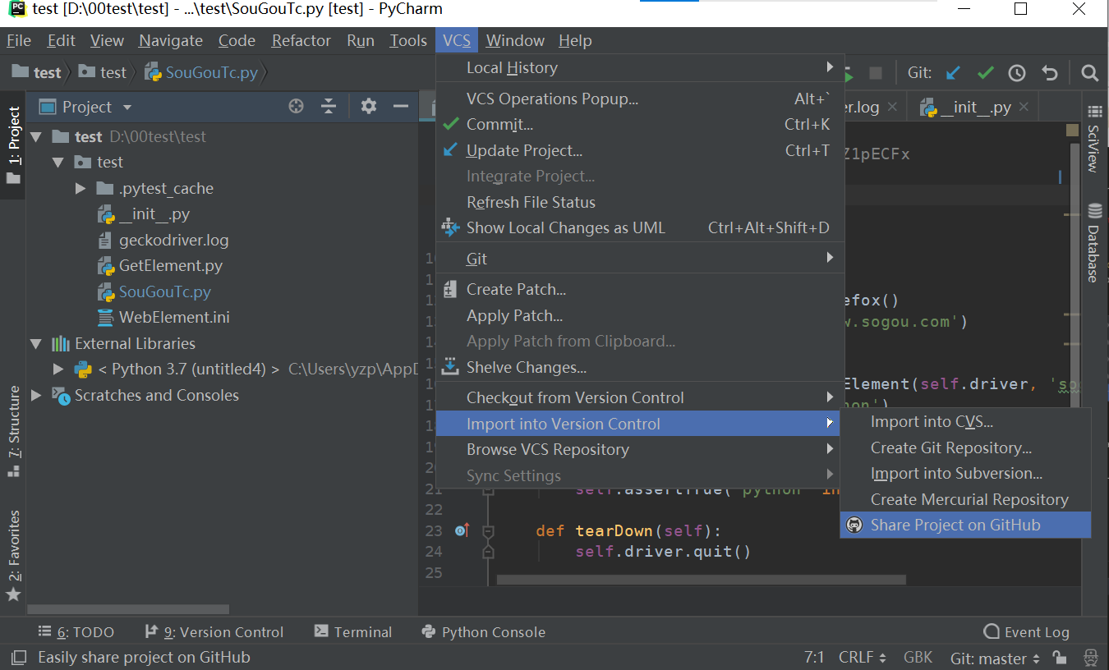Click the Project horizontal scrollbar thumb
The image size is (1109, 670).
tap(127, 609)
